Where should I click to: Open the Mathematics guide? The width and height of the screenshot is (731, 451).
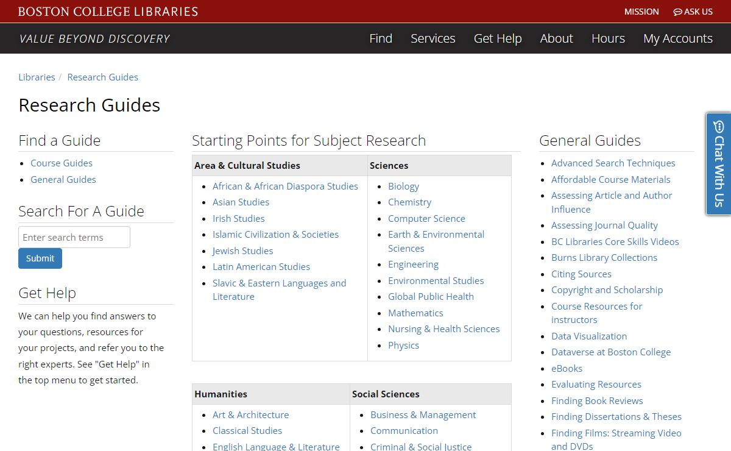pyautogui.click(x=415, y=313)
